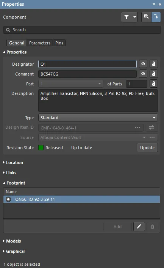
Task: Click the Search field in Properties panel
Action: 82,30
